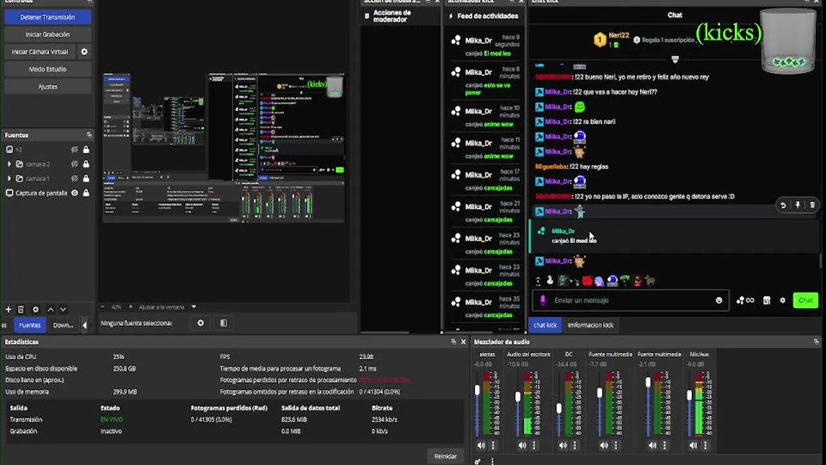Select the chat kick tab

click(x=545, y=325)
